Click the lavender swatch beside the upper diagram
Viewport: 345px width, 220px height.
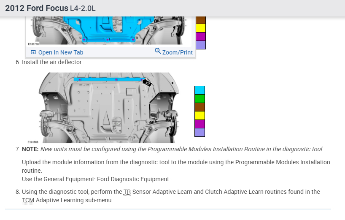(x=201, y=45)
